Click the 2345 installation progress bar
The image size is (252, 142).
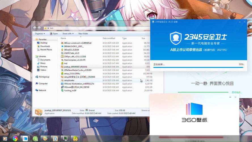[x=198, y=68]
